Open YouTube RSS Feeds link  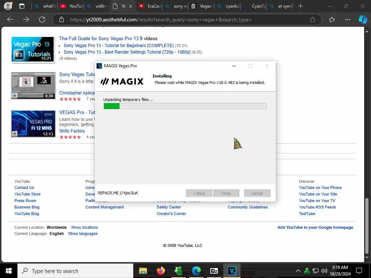click(317, 207)
